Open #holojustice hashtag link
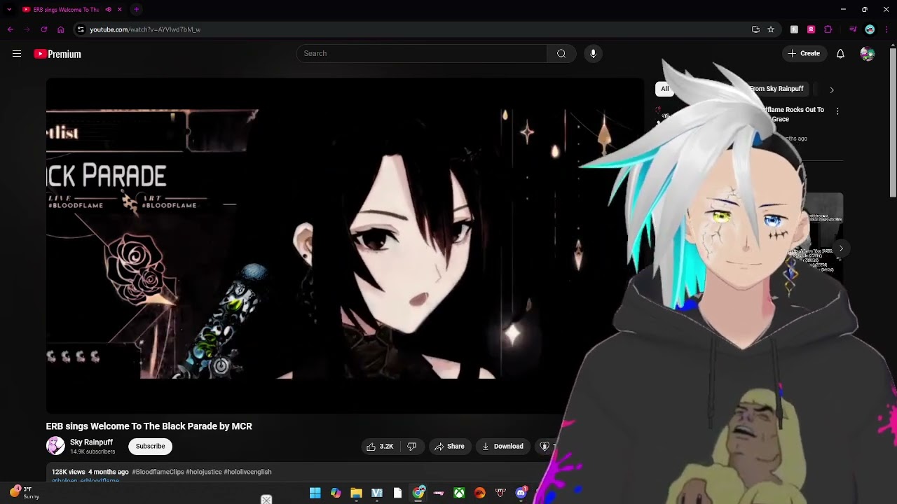 pyautogui.click(x=203, y=472)
